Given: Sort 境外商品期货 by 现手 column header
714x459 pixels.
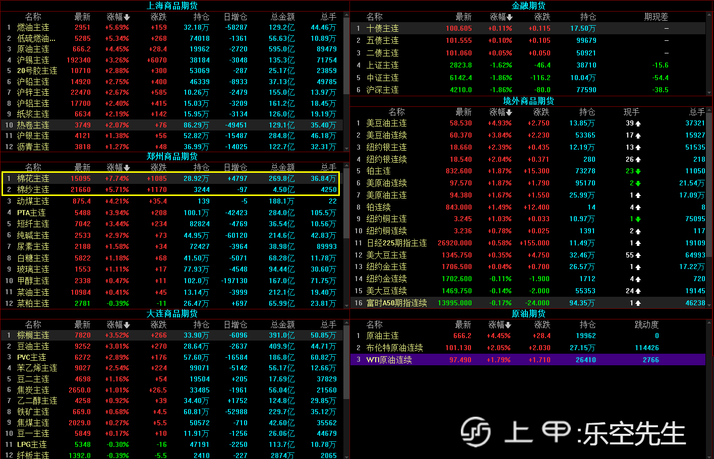Looking at the screenshot, I should tap(631, 112).
